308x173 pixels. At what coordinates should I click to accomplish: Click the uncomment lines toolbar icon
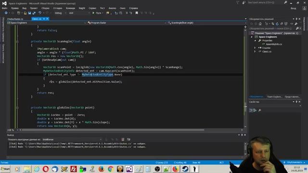click(131, 13)
